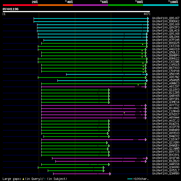
Task: Click the green ~80% identity legend segment
Action: [x=126, y=5]
